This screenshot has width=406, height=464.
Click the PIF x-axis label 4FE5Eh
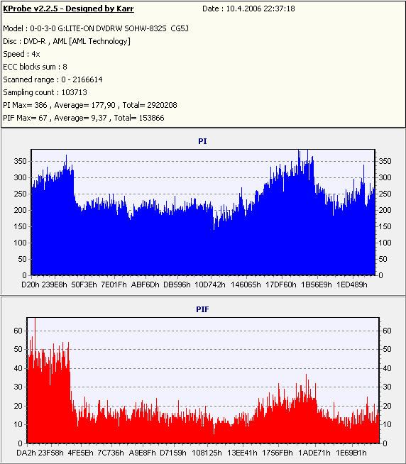tap(80, 453)
